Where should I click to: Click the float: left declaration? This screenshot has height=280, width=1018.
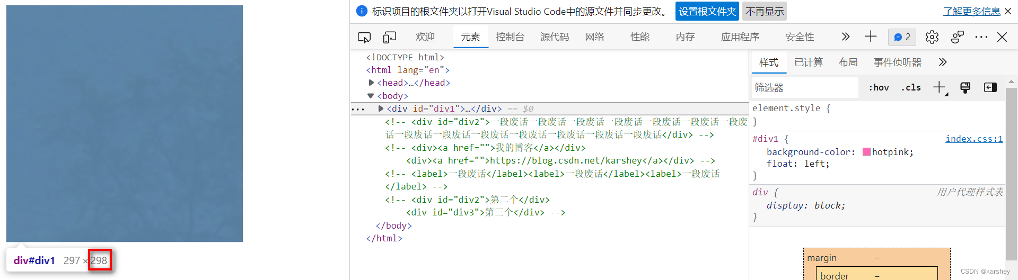coord(798,164)
